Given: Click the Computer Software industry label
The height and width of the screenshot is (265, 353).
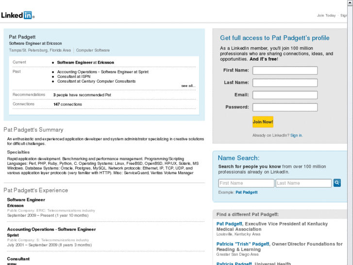Looking at the screenshot, I should coord(93,50).
